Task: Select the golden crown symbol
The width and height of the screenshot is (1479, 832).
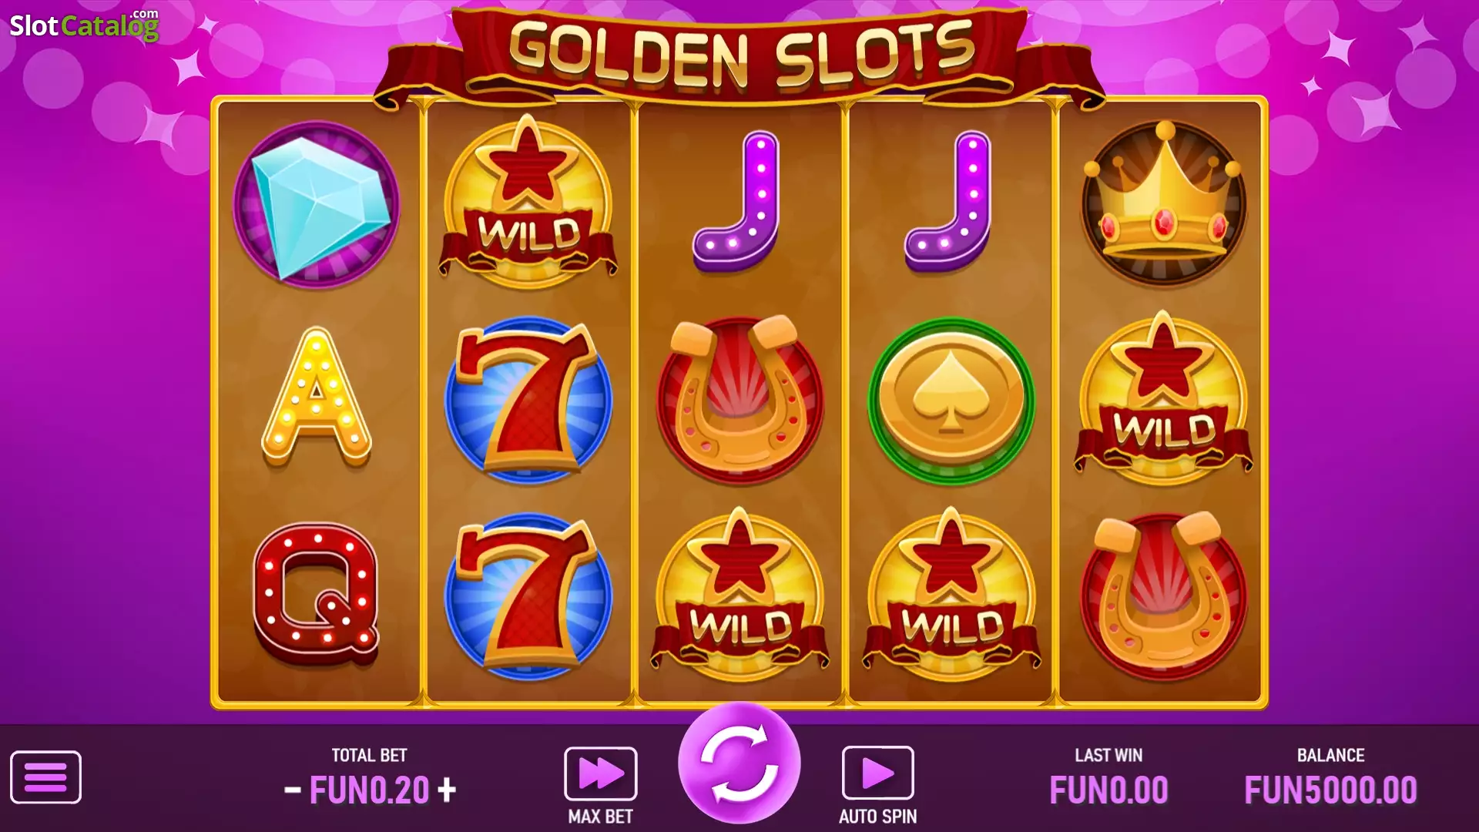Action: point(1163,202)
